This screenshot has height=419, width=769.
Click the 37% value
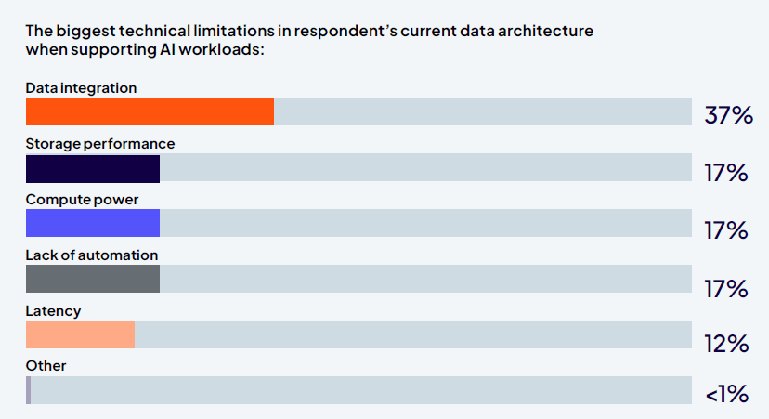coord(726,116)
